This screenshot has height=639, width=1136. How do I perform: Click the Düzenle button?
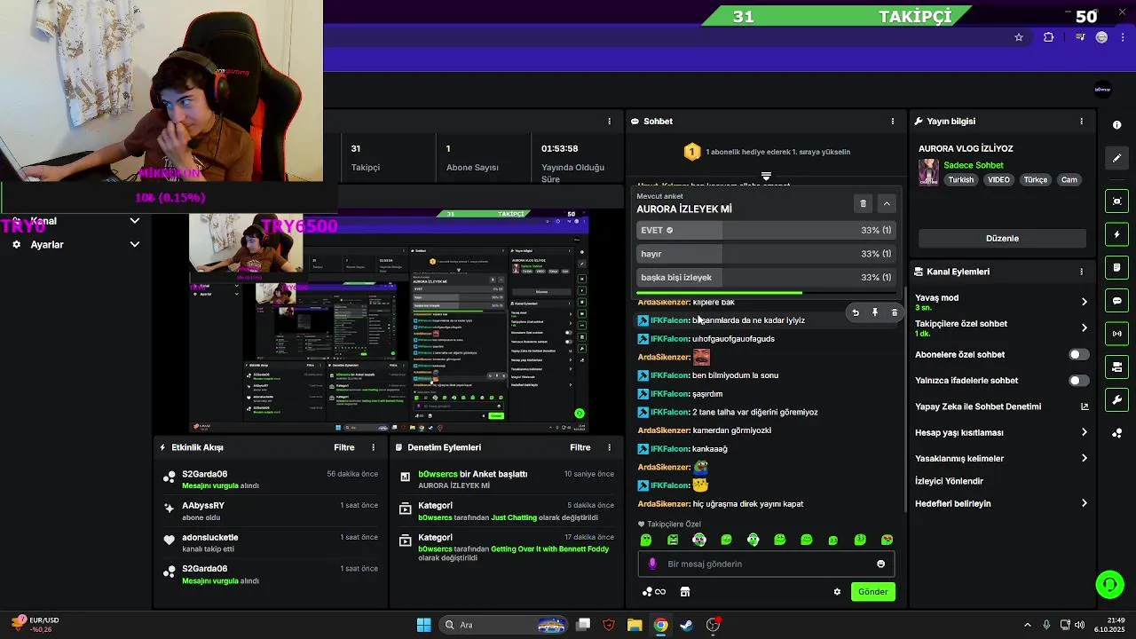(x=1002, y=238)
